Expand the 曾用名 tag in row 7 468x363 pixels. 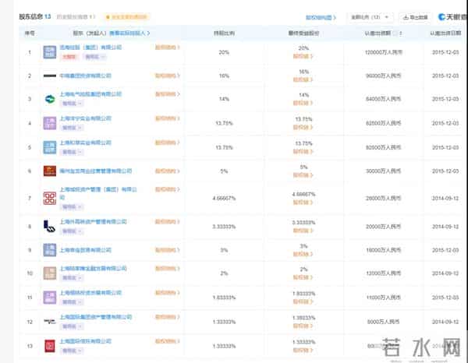(71, 208)
